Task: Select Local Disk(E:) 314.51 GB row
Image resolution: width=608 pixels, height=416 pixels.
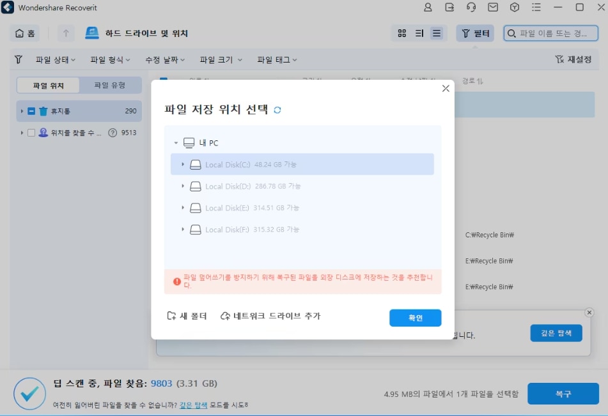Action: click(x=302, y=208)
